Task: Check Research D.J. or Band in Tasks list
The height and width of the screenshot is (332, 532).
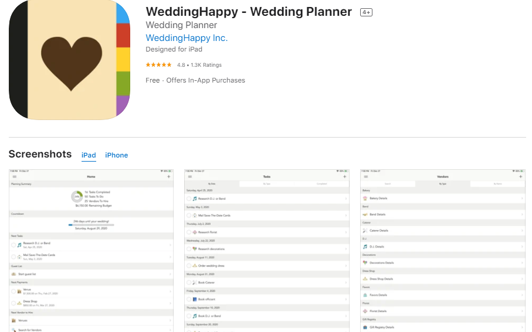Action: click(189, 198)
